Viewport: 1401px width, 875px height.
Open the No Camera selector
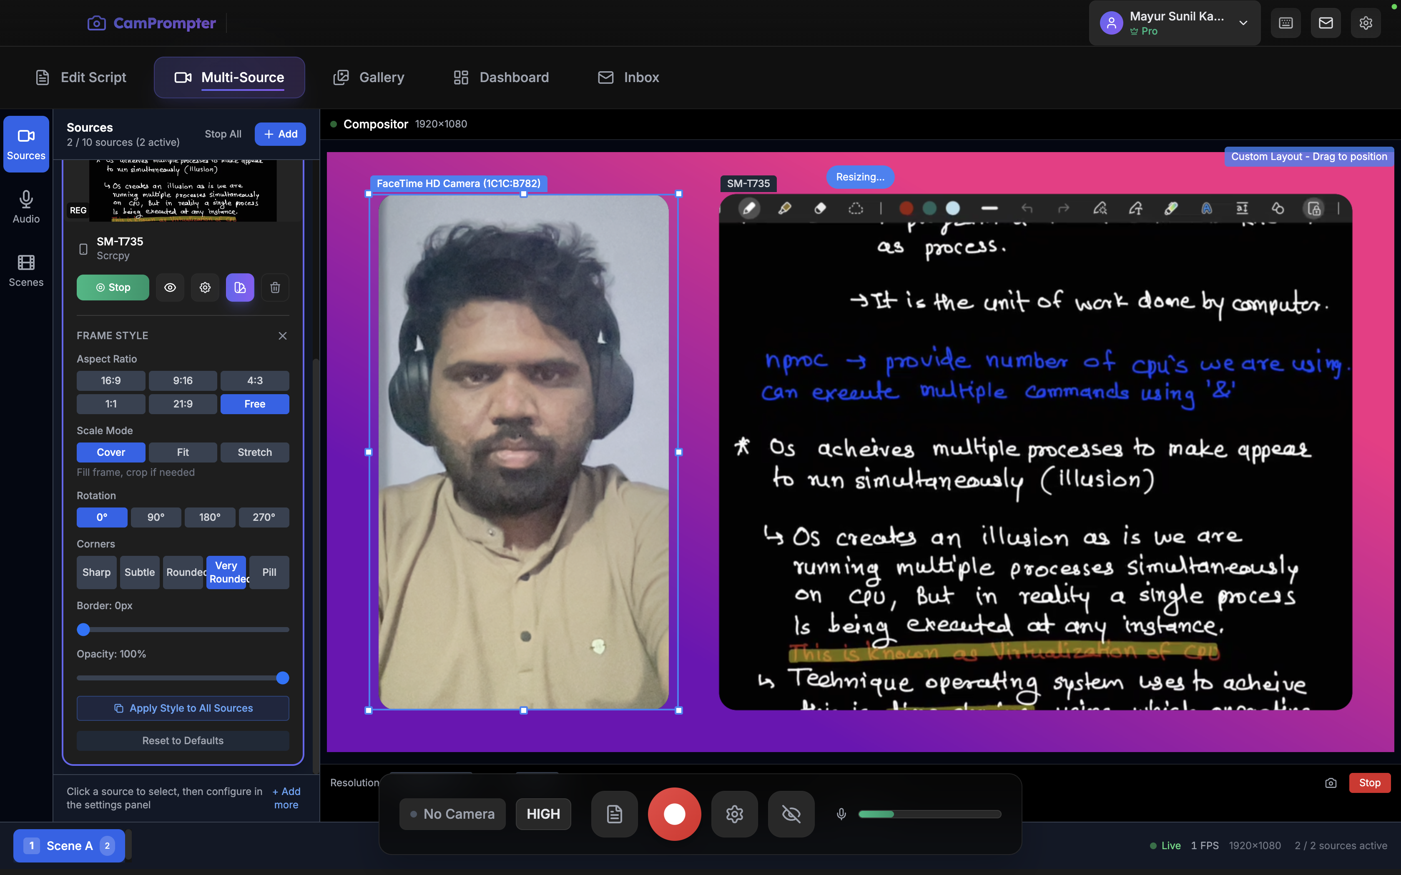pyautogui.click(x=452, y=814)
